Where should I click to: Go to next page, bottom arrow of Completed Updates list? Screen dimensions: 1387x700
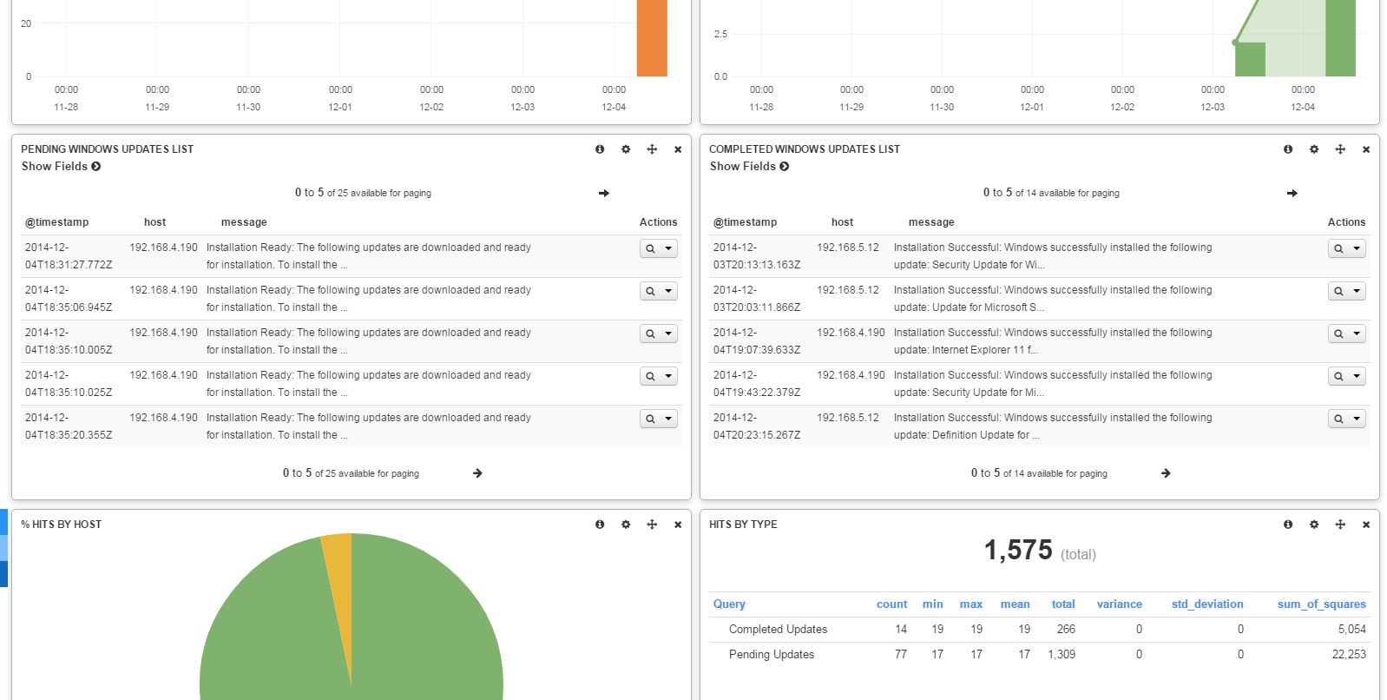coord(1166,473)
